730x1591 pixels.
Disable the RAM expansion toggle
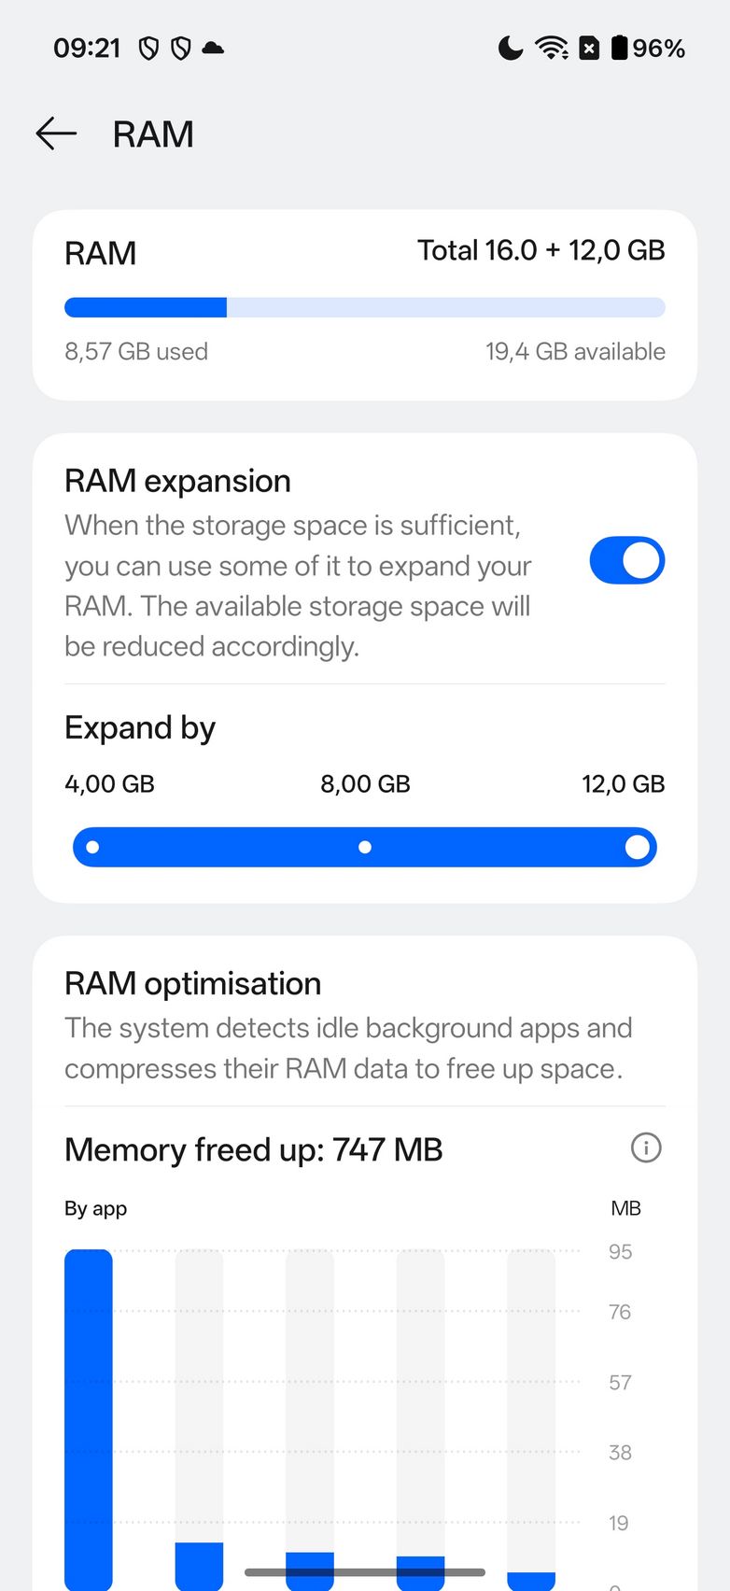626,560
